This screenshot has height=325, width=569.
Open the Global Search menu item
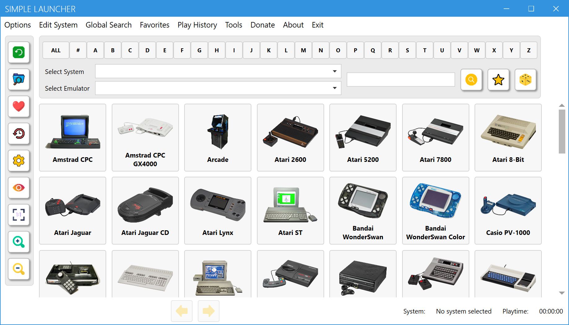(109, 25)
